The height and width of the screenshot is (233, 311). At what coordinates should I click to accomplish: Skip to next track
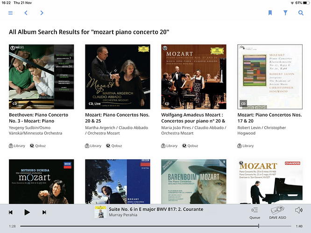[44, 212]
